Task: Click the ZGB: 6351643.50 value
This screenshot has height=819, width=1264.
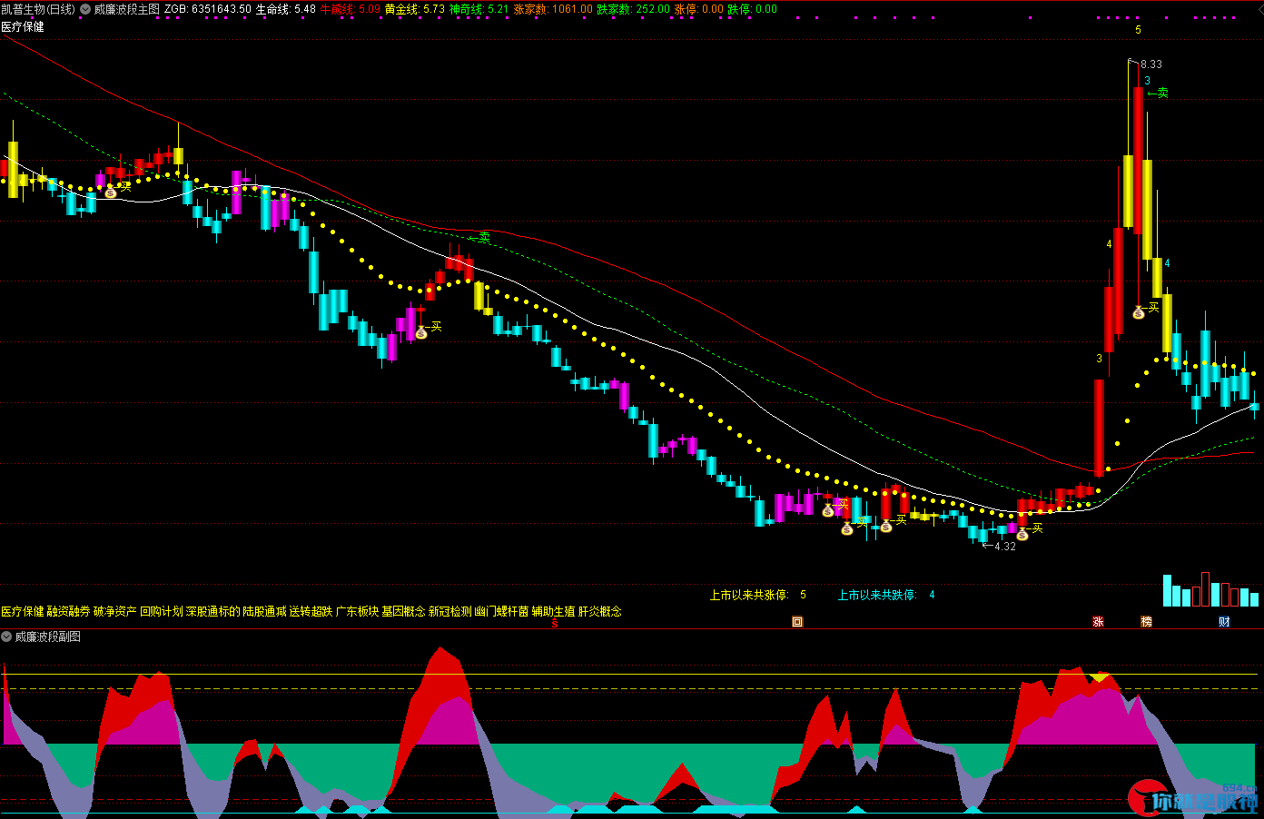Action: [208, 9]
